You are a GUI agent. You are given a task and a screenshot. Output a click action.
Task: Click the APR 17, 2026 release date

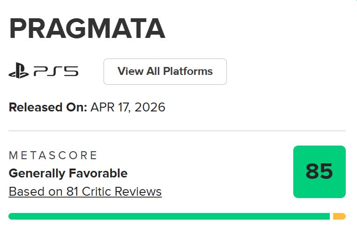click(128, 107)
